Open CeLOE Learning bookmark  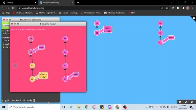(x=69, y=13)
